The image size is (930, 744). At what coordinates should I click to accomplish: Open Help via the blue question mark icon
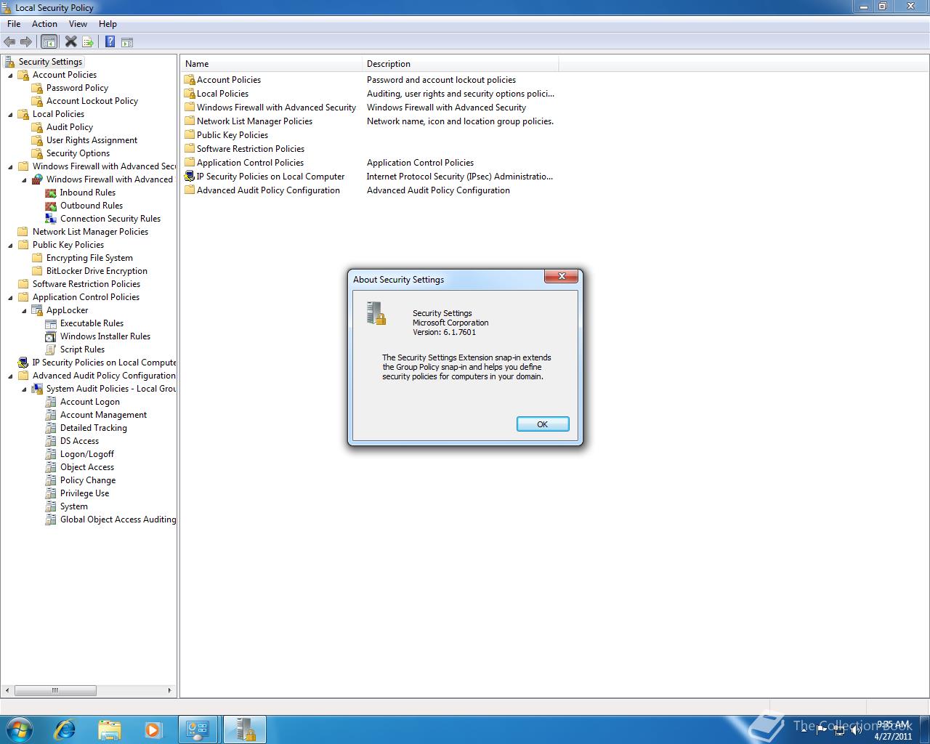pyautogui.click(x=110, y=42)
